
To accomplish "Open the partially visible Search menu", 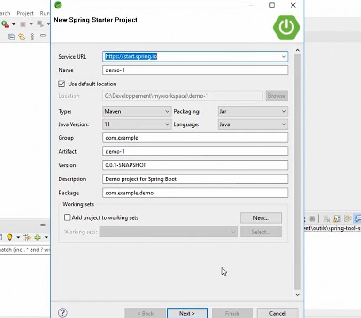I will point(5,13).
